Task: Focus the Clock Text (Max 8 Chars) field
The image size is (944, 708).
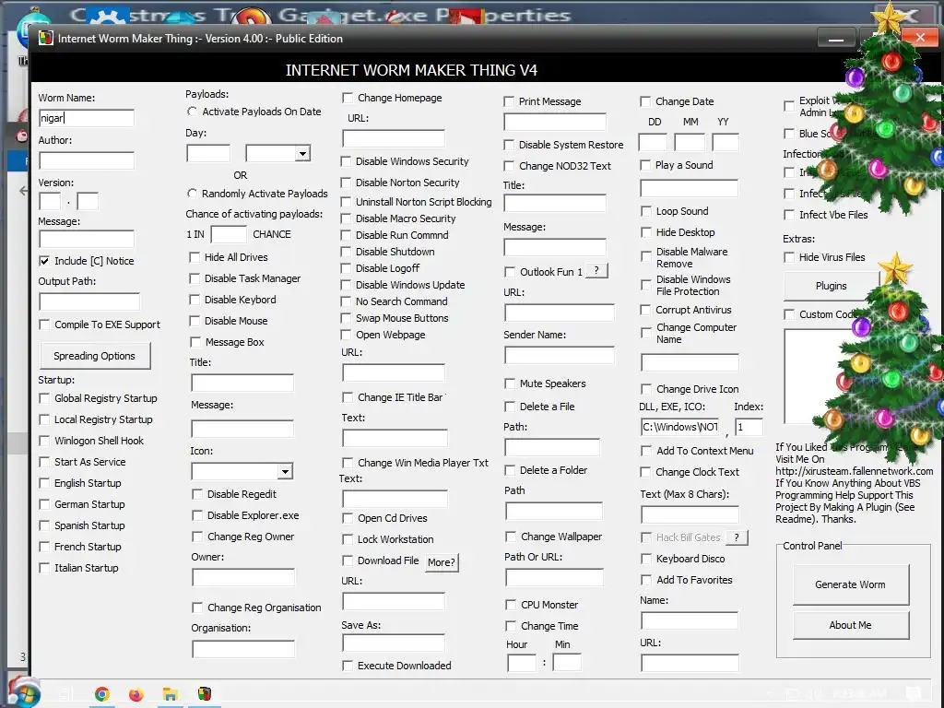Action: 690,514
